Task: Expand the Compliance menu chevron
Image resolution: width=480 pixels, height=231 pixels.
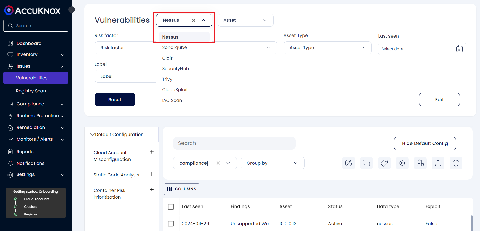Action: (x=62, y=104)
